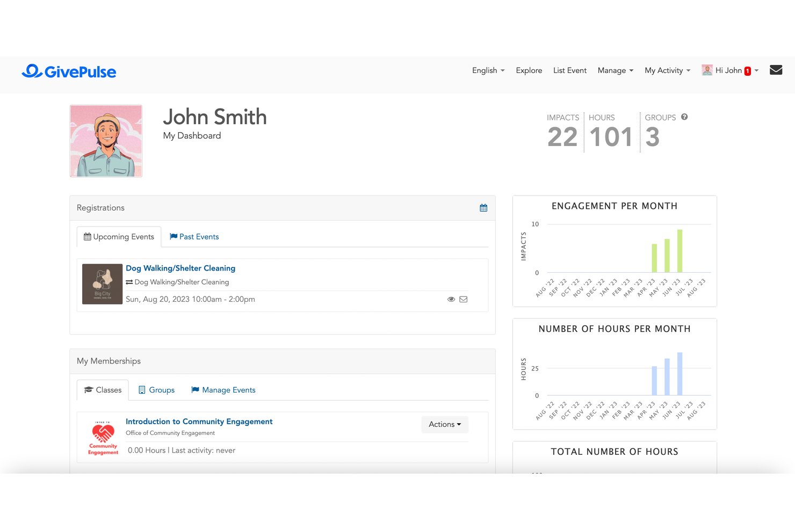This screenshot has width=795, height=530.
Task: Select the Classes tab
Action: click(103, 390)
